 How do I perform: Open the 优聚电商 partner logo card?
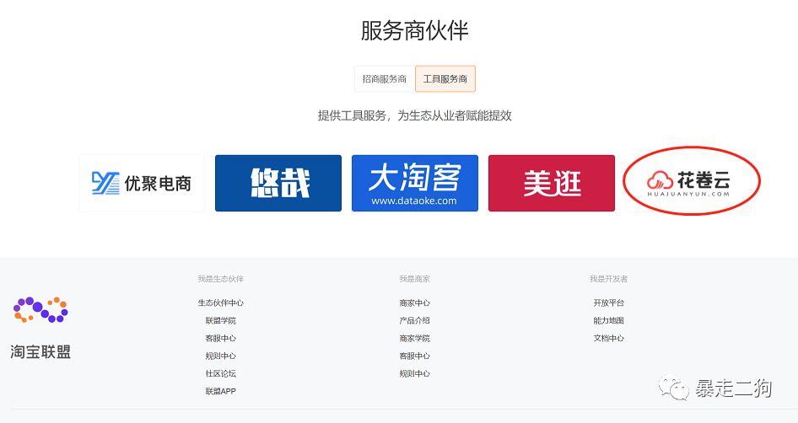point(142,183)
